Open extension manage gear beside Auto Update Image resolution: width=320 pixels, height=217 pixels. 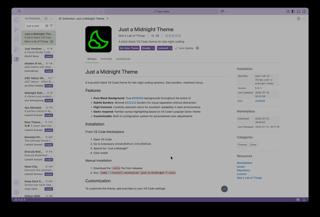pos(197,48)
